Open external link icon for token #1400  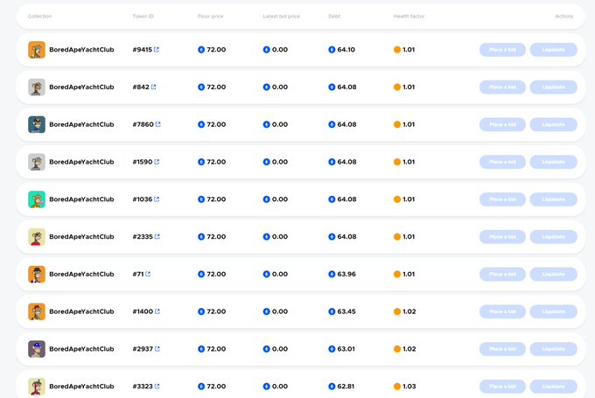tap(157, 311)
